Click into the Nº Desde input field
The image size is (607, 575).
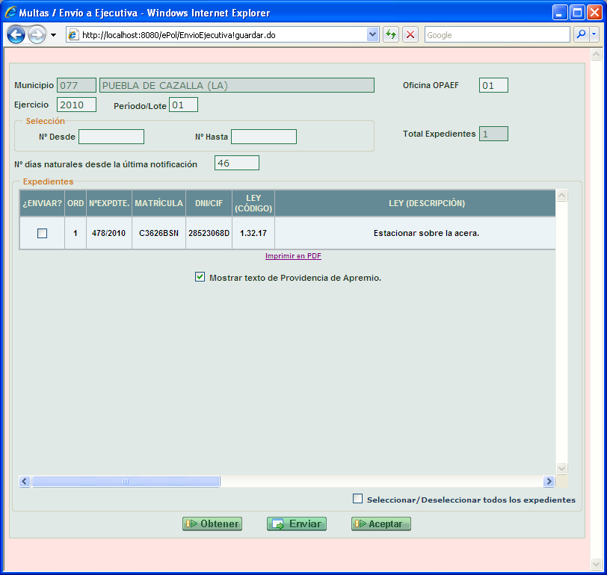click(x=111, y=137)
